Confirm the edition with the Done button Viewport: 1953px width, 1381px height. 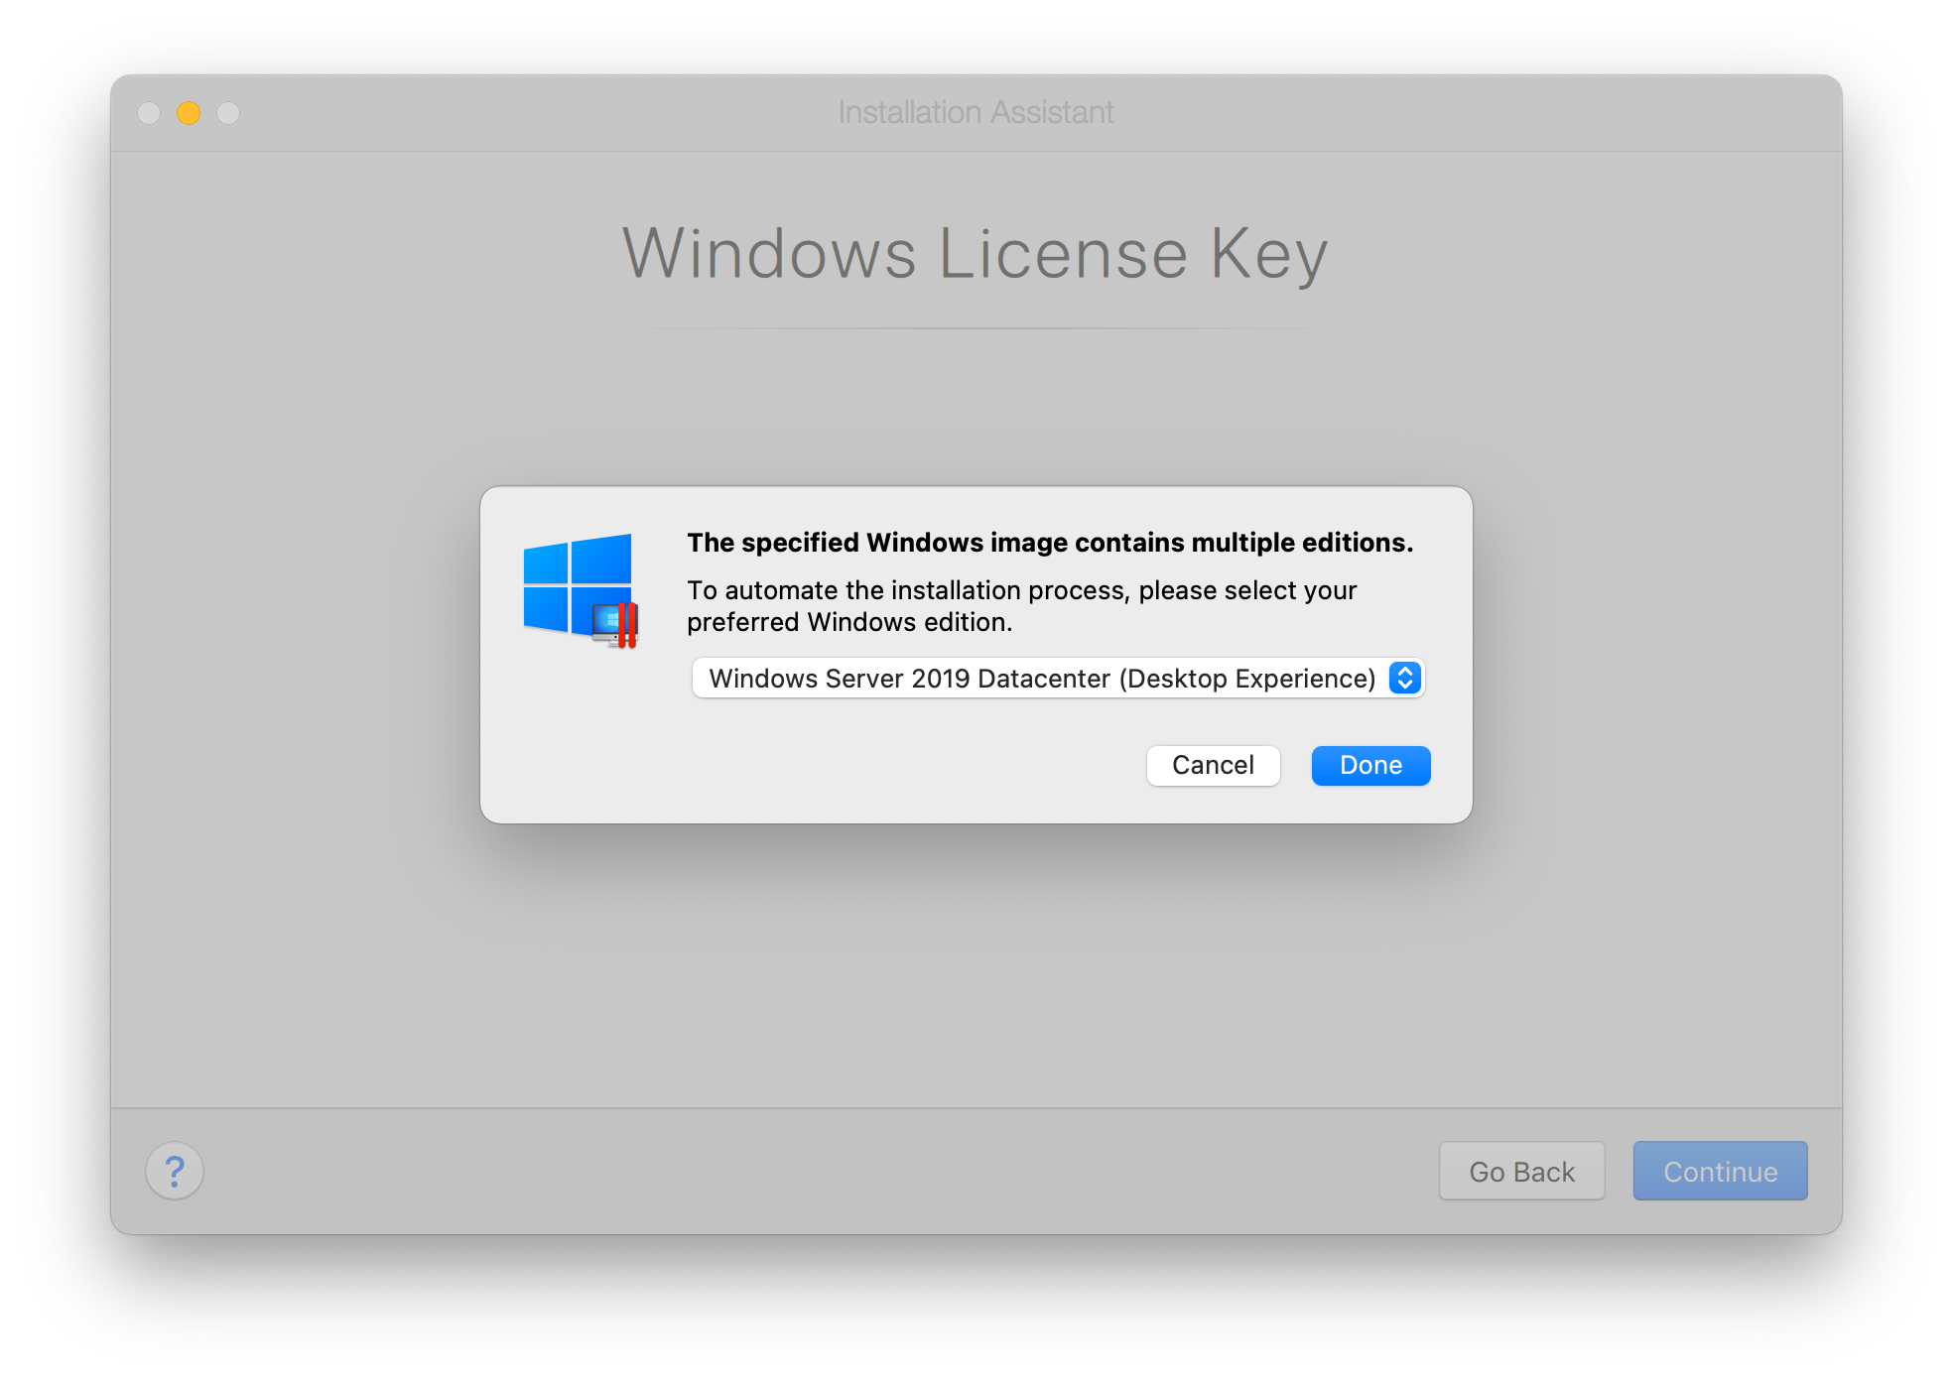click(x=1369, y=765)
